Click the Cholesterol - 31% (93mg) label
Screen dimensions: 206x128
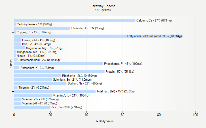coord(88,28)
